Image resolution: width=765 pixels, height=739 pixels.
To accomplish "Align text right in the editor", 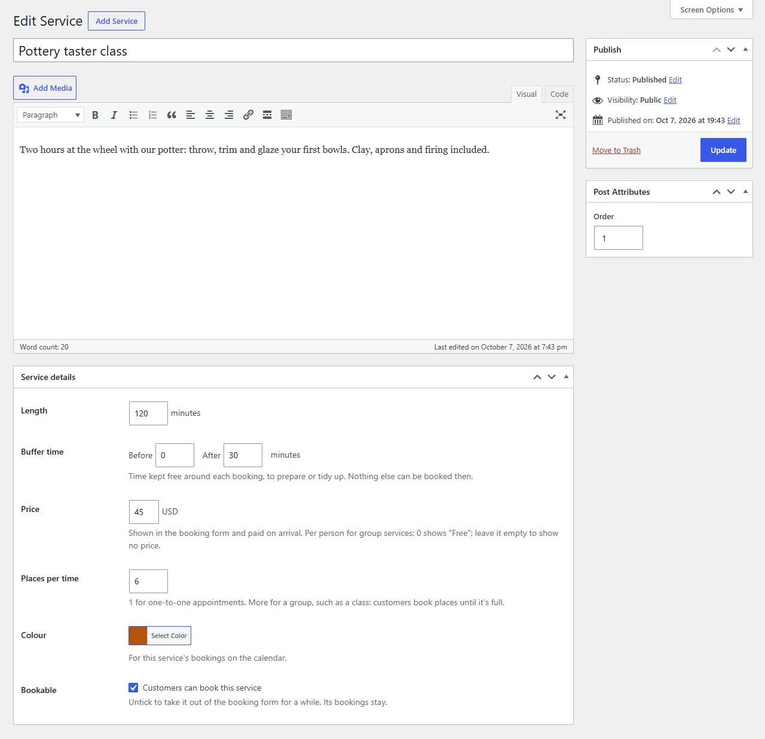I will tap(229, 115).
